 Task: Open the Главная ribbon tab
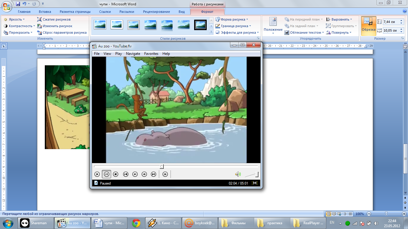click(x=24, y=12)
